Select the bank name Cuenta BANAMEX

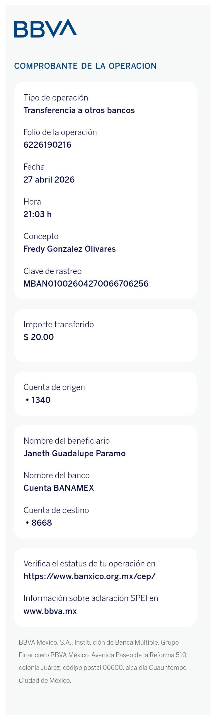point(59,488)
